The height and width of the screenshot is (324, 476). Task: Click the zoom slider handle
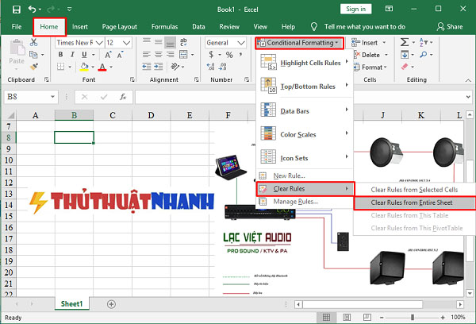(413, 318)
